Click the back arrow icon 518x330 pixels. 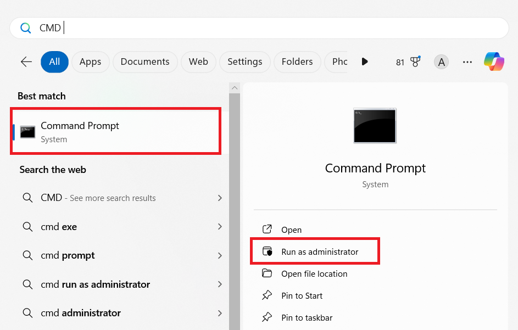point(26,62)
